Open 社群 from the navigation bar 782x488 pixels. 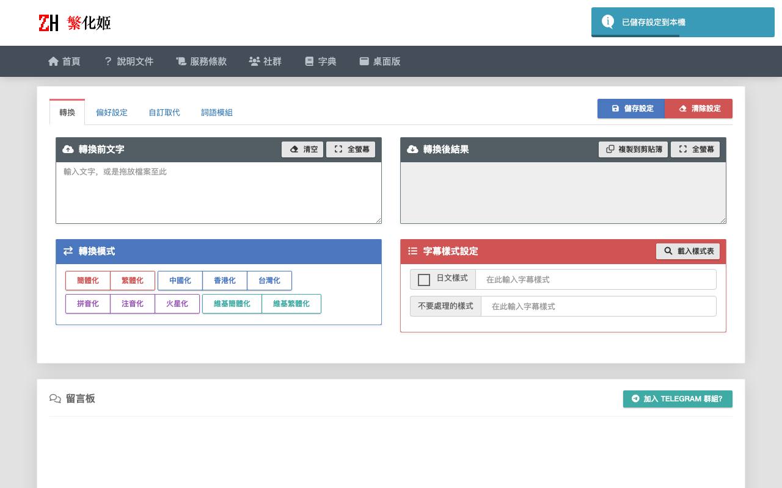(x=265, y=61)
